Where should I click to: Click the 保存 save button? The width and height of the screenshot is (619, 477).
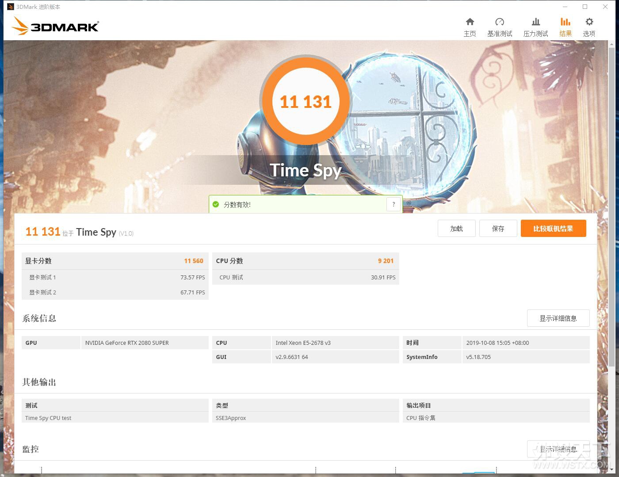tap(498, 229)
